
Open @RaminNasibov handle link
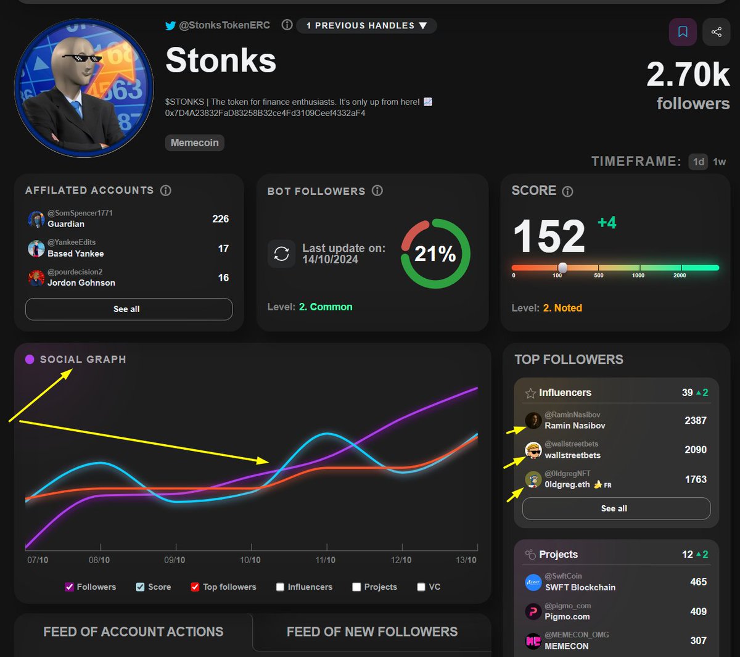pyautogui.click(x=572, y=415)
